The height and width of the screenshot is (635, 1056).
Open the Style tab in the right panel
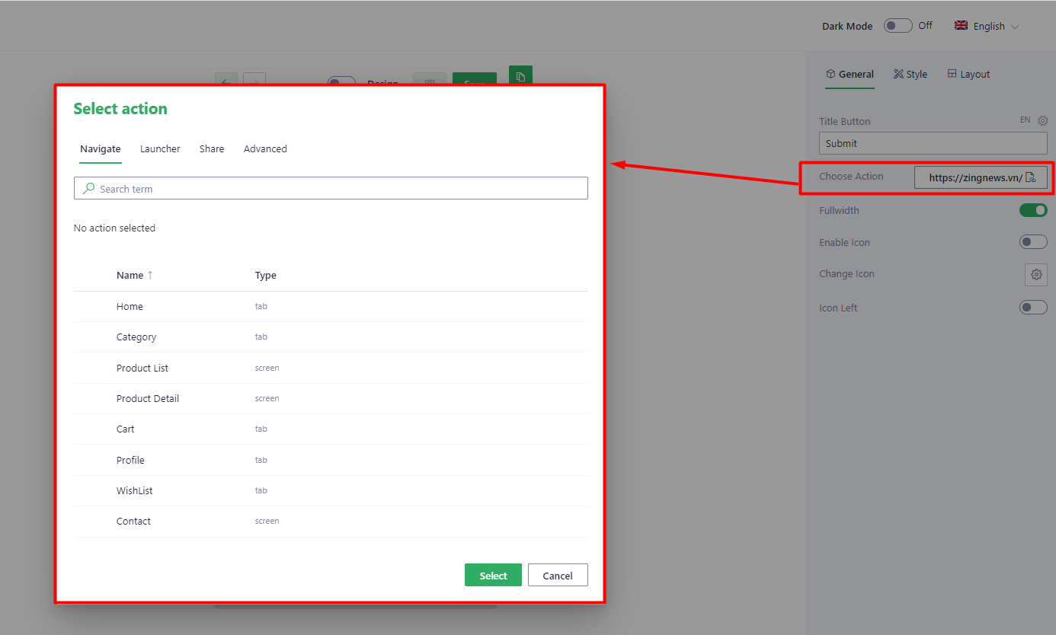[910, 74]
